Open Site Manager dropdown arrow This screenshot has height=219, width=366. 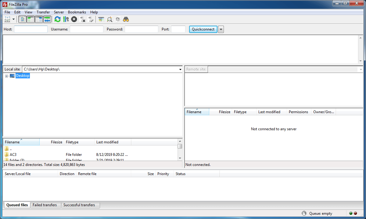[14, 19]
